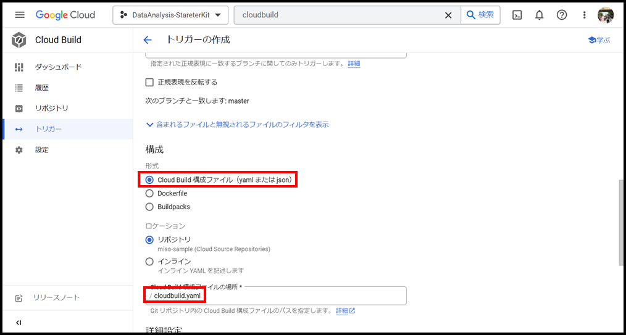Enable the 正規表現を反転する checkbox
626x335 pixels.
(x=149, y=82)
